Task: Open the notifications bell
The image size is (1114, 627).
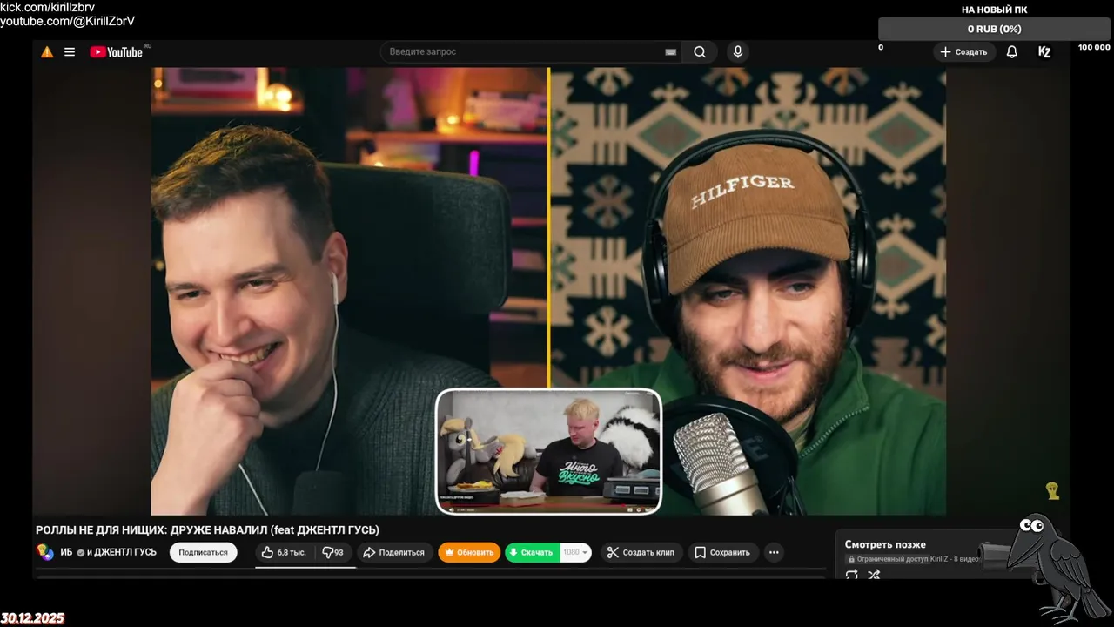Action: pos(1012,52)
